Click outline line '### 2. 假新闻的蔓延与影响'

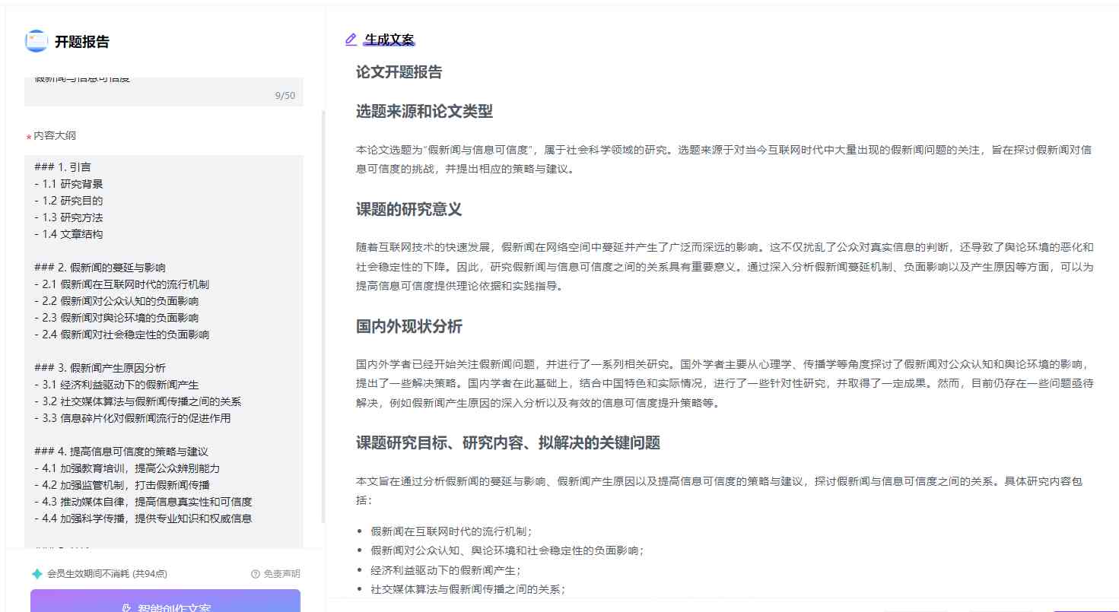100,268
